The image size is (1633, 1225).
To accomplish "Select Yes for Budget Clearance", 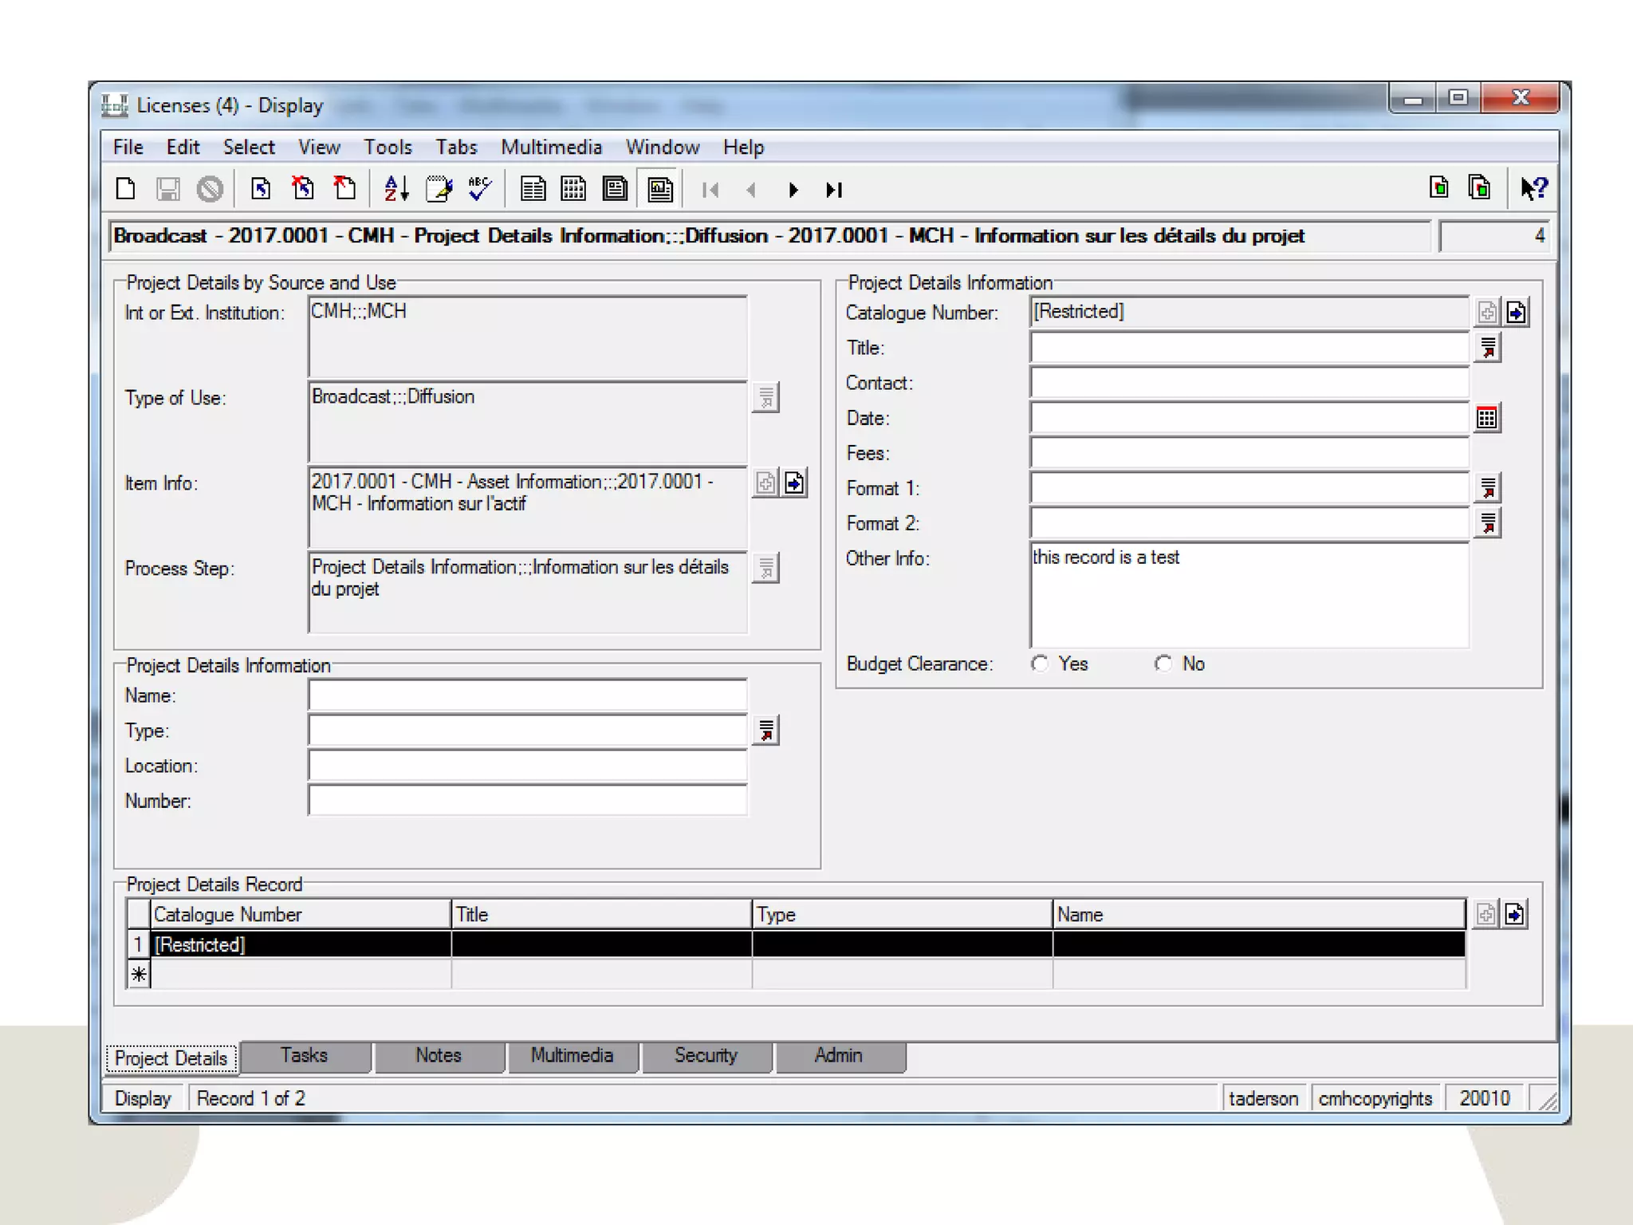I will [1040, 664].
